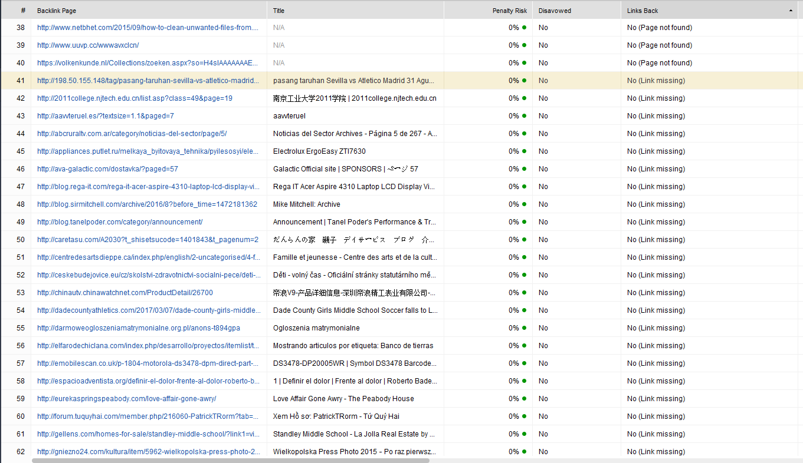The width and height of the screenshot is (803, 463).
Task: Select the title 'Mostrando articulos por etiqueta: Banco de tierras'
Action: coord(353,346)
